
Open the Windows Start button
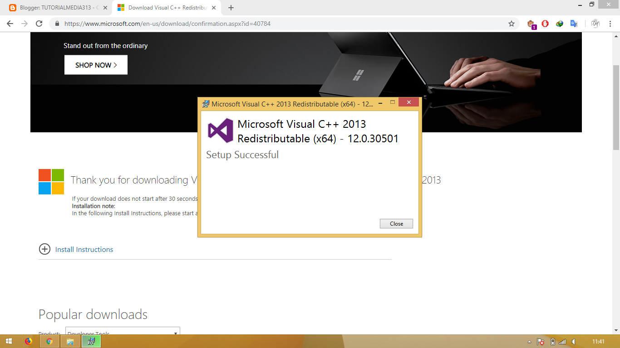9,341
